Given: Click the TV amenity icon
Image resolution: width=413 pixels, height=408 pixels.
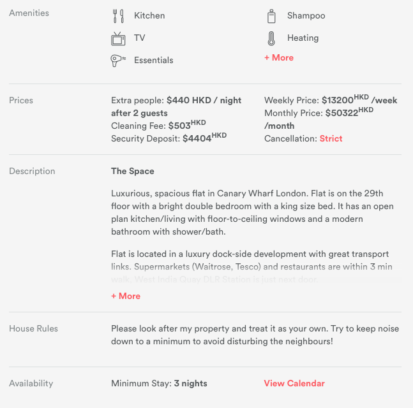Looking at the screenshot, I should tap(118, 38).
